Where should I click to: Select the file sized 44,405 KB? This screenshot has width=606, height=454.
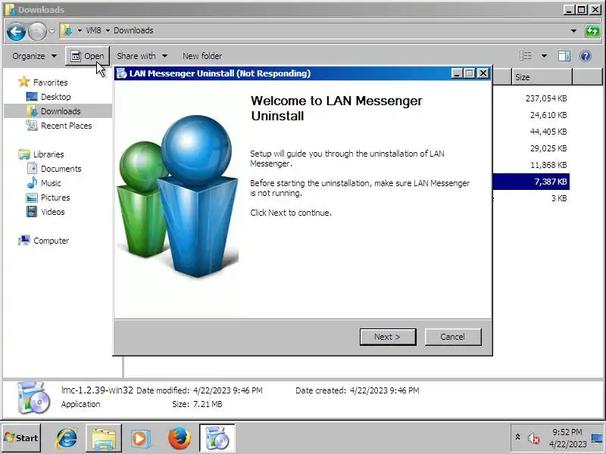pyautogui.click(x=548, y=132)
